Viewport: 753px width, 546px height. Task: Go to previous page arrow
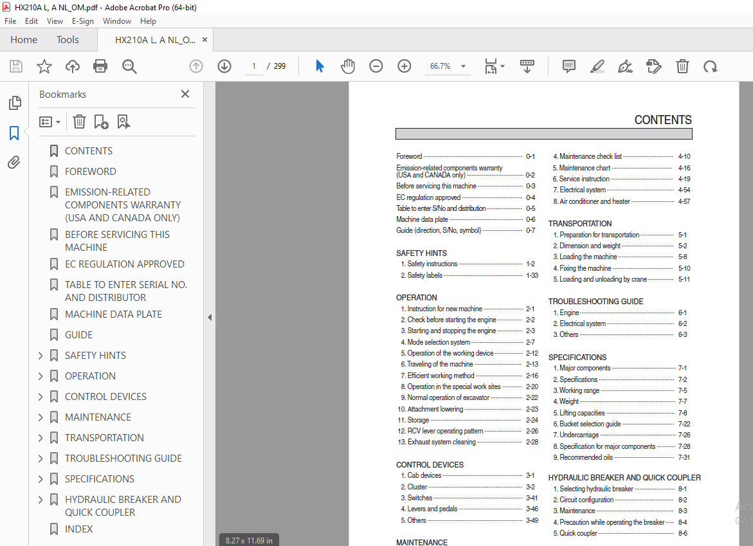pos(196,66)
